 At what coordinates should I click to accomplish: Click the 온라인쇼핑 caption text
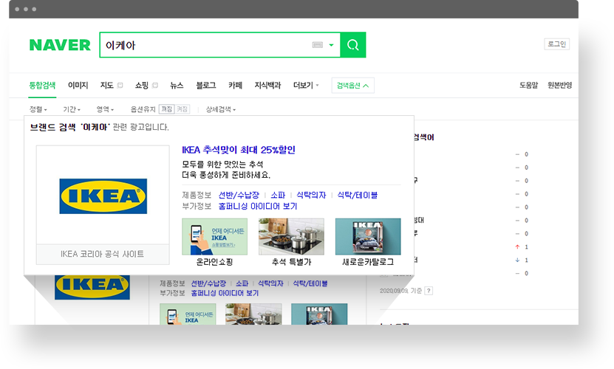click(x=214, y=262)
